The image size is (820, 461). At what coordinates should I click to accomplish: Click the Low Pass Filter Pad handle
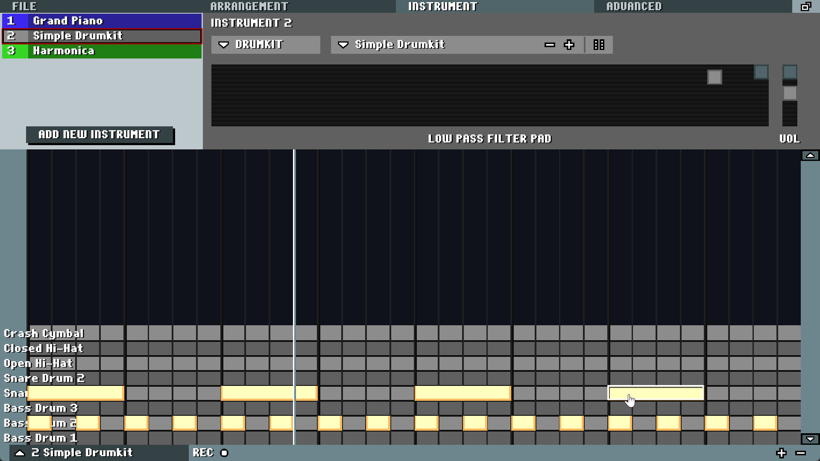point(715,77)
